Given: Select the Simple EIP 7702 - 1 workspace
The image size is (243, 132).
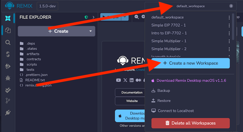Looking at the screenshot, I should [168, 25].
